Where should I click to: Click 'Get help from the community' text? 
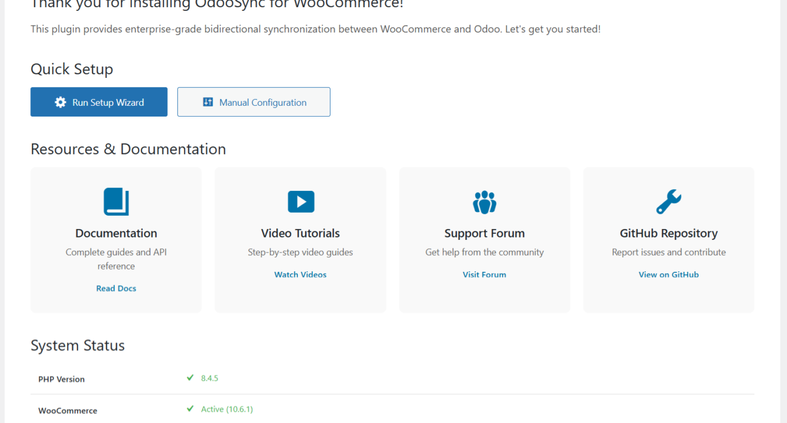(x=484, y=252)
